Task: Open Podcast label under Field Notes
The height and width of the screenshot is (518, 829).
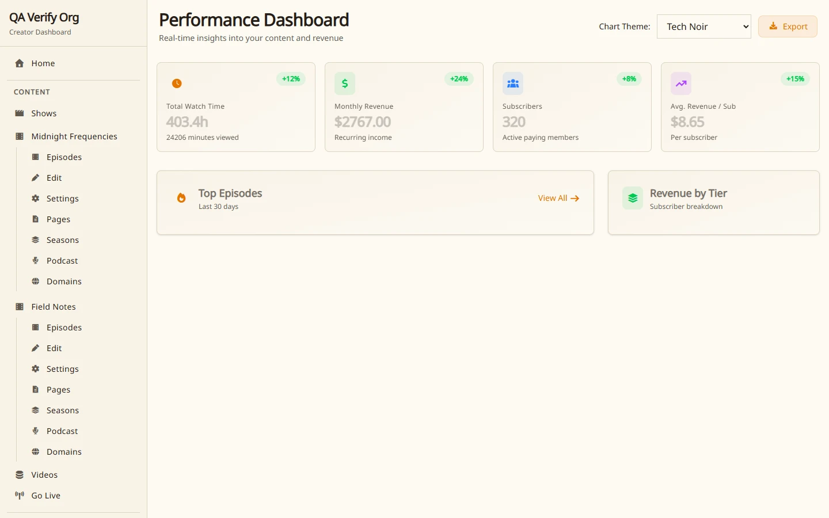Action: tap(62, 431)
